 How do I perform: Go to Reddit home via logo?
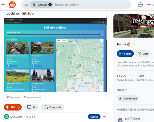point(12,5)
